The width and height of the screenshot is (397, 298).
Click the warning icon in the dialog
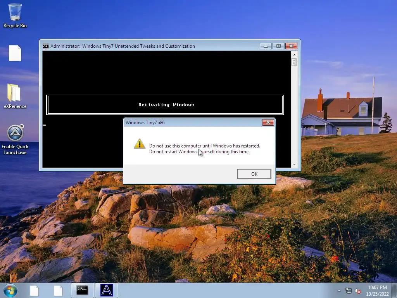[140, 144]
